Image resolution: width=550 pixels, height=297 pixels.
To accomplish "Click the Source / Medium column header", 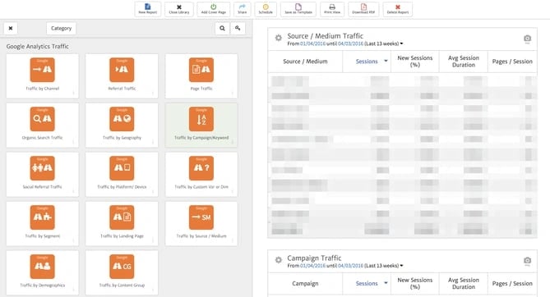I will pos(305,62).
